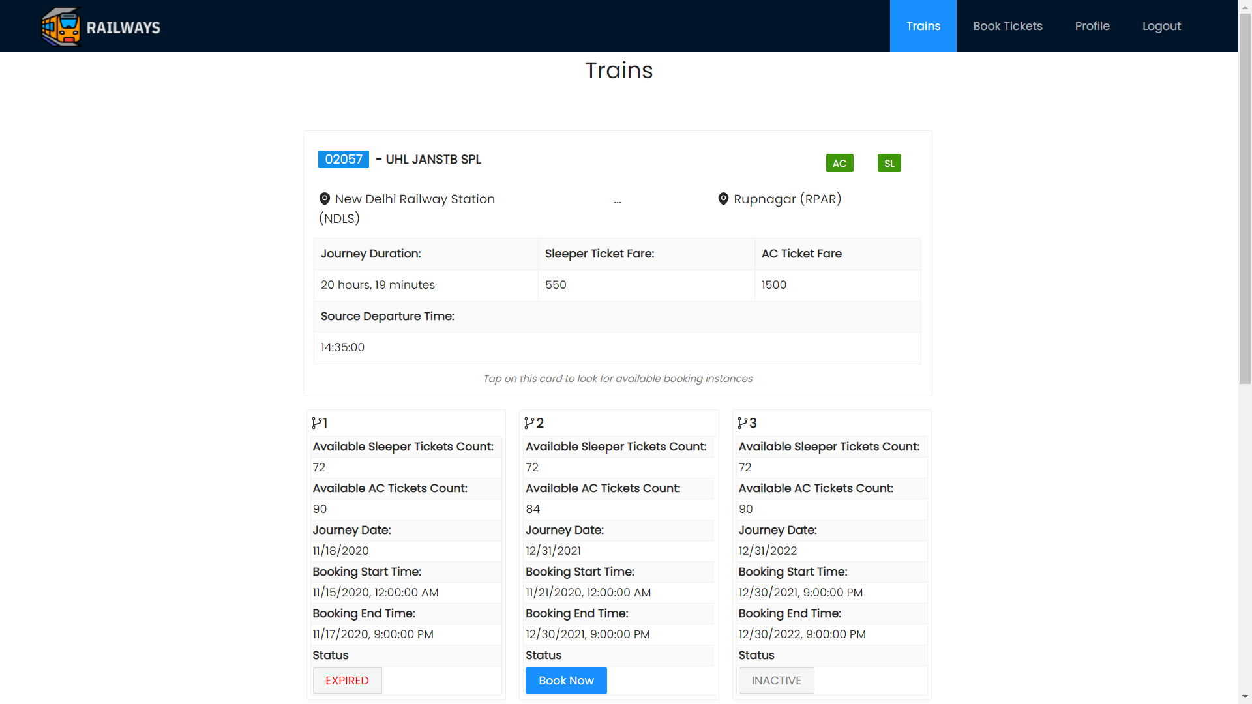Click Logout in the navigation bar
1252x704 pixels.
[x=1161, y=26]
